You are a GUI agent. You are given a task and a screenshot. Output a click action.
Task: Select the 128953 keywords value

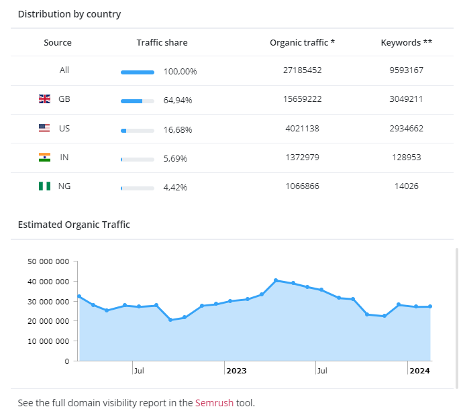pyautogui.click(x=407, y=157)
